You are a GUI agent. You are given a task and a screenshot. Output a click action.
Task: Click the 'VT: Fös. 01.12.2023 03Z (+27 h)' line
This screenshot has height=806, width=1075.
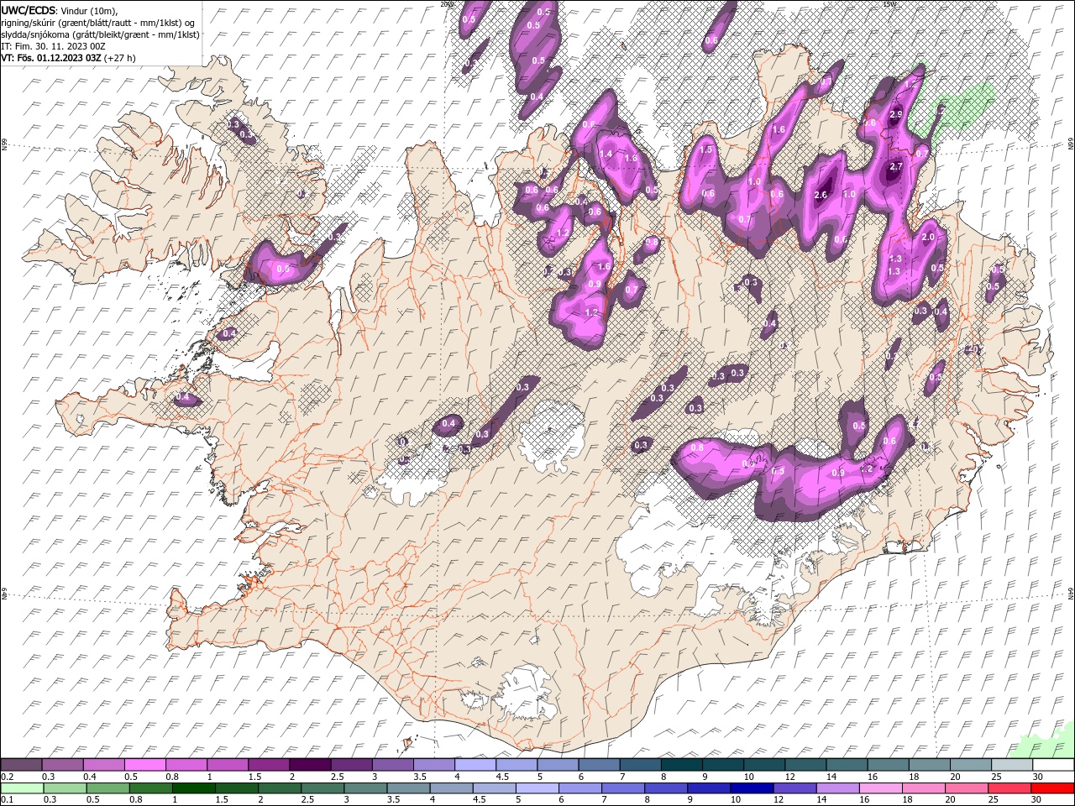pos(69,58)
